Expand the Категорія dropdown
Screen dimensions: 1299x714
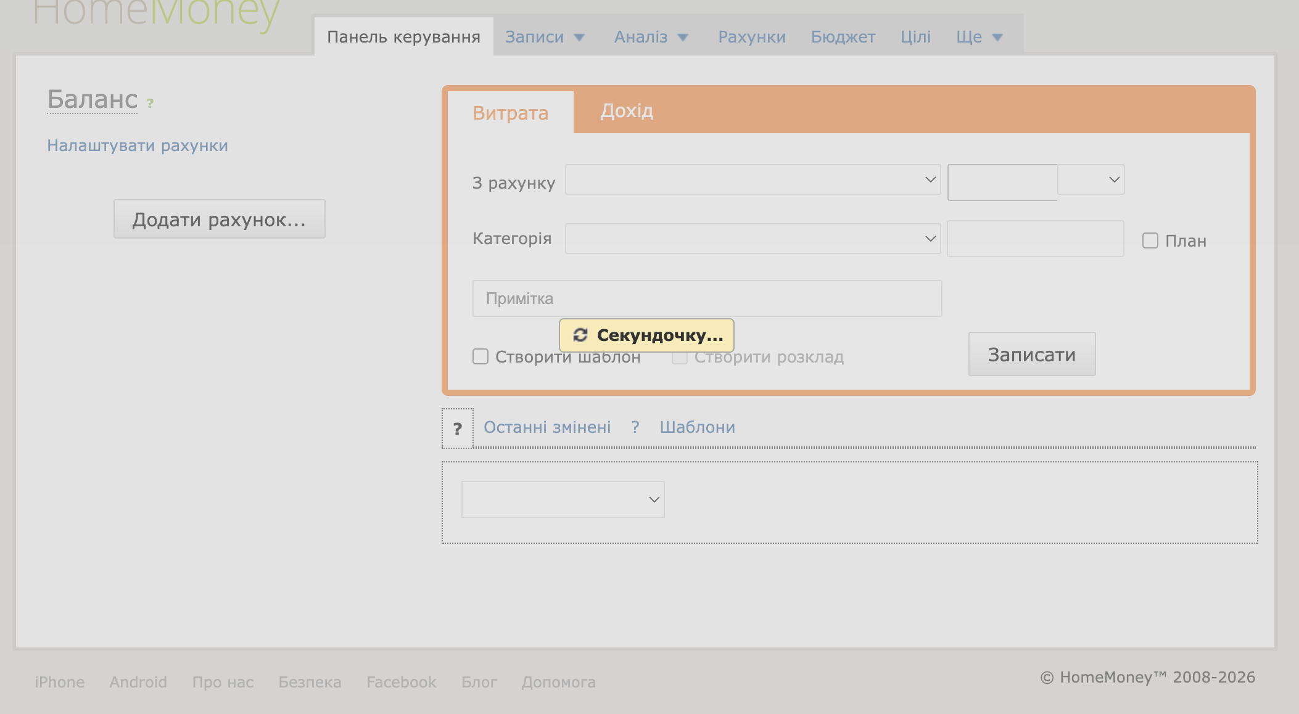tap(753, 239)
